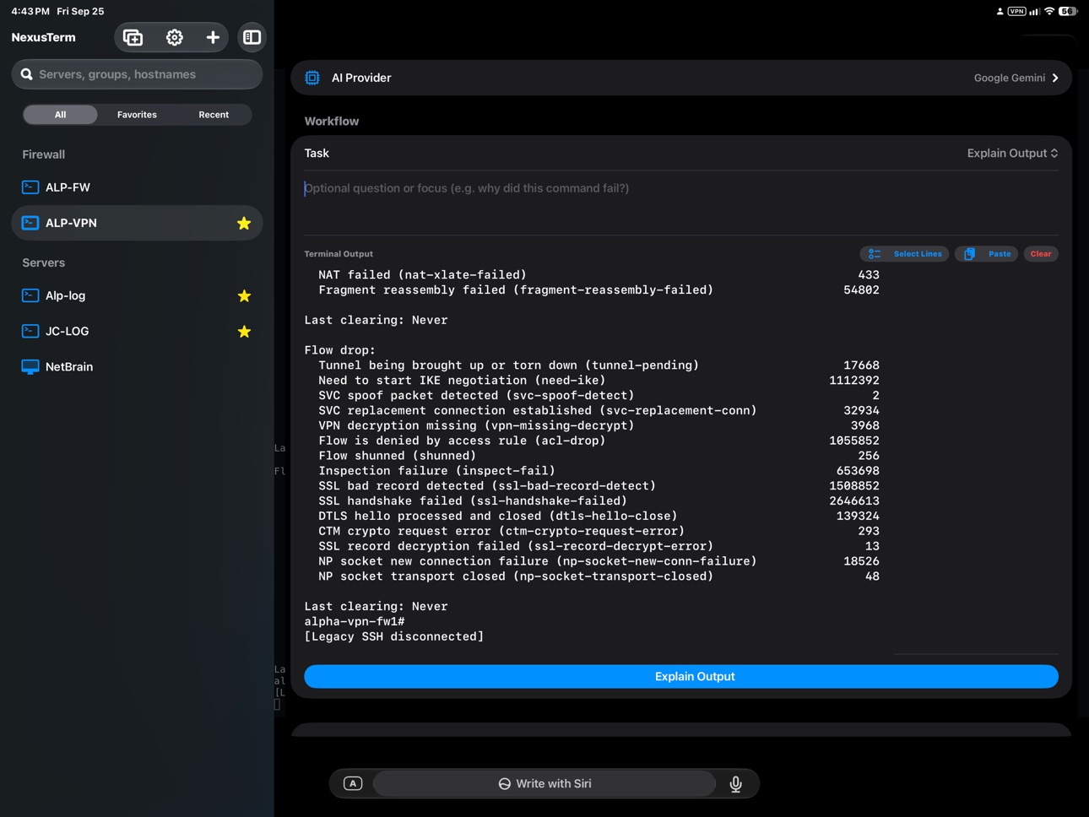Toggle favorite star for JC-LOG
1089x817 pixels.
click(244, 332)
